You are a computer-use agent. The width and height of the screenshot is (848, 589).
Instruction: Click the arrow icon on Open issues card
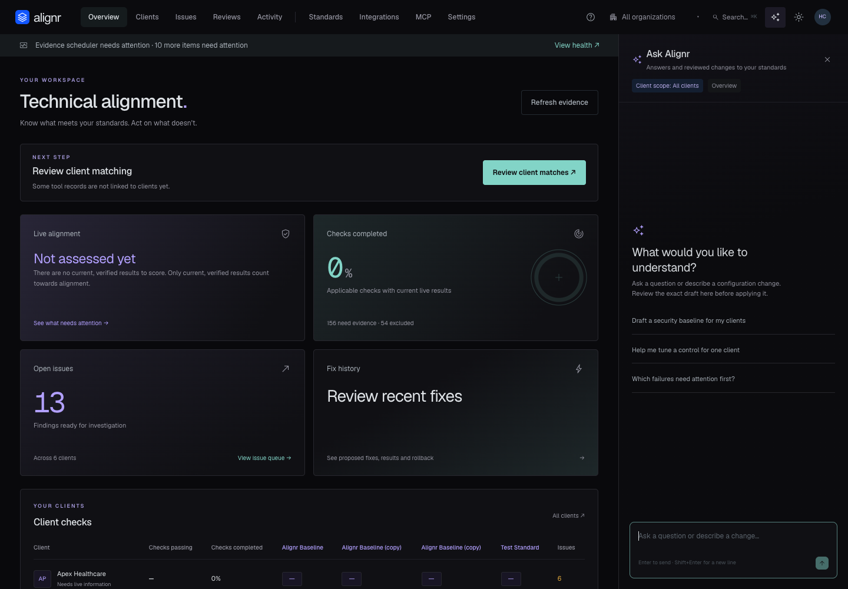coord(286,369)
